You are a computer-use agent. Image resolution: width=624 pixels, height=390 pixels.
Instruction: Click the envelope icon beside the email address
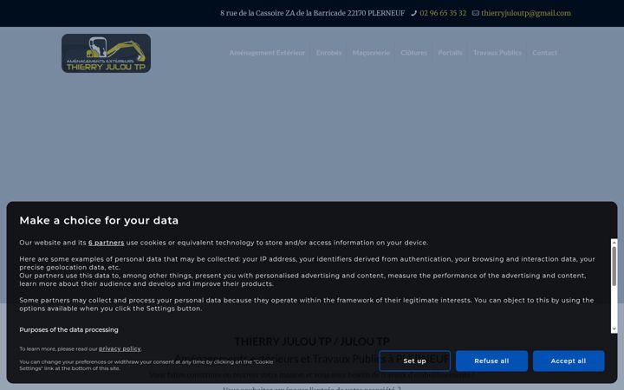click(x=475, y=13)
